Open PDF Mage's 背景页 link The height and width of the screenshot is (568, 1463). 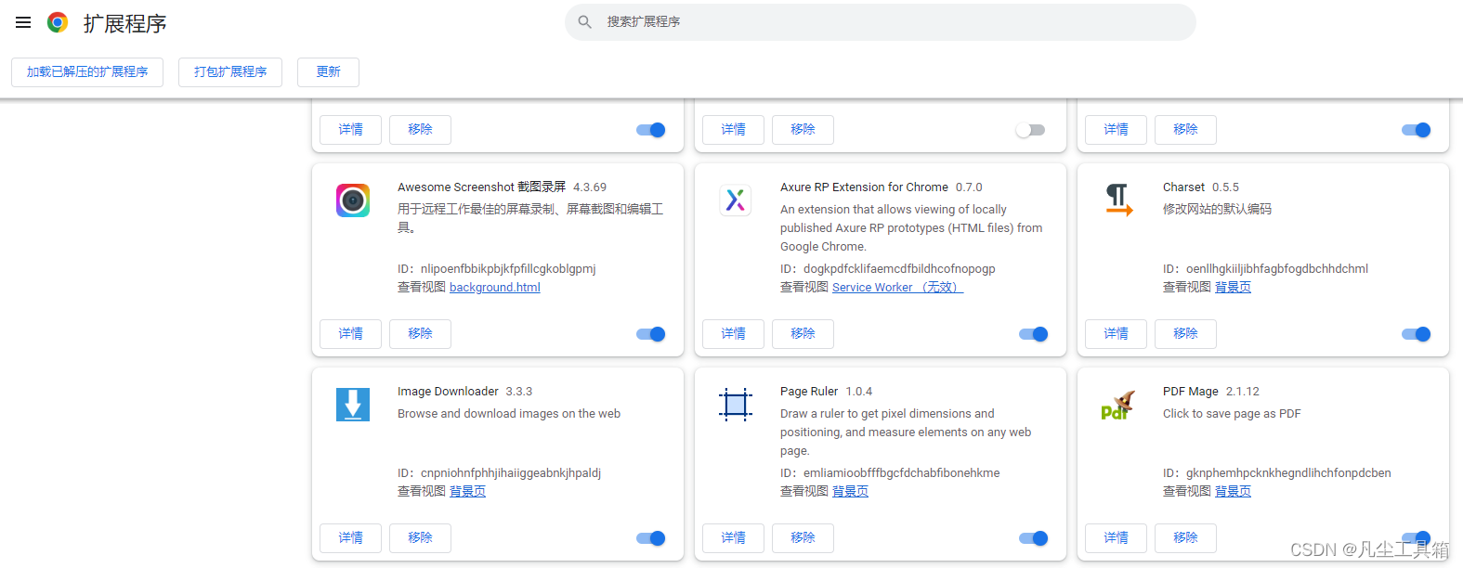[1233, 492]
